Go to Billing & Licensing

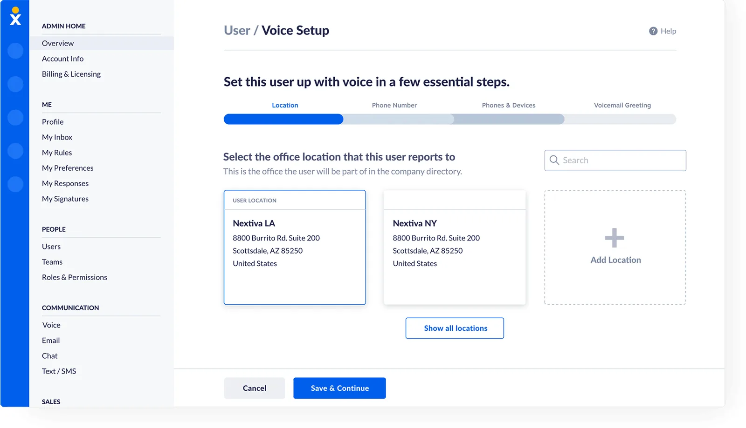click(71, 74)
